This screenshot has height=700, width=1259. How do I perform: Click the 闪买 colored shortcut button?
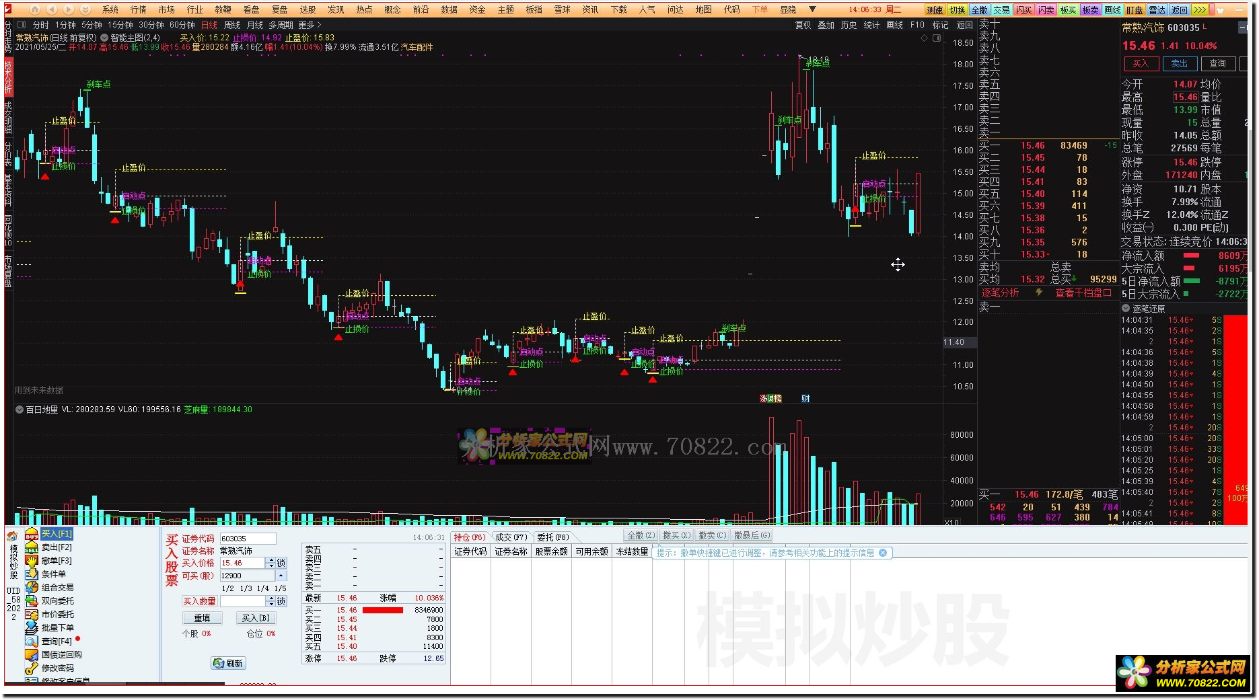tap(1023, 10)
